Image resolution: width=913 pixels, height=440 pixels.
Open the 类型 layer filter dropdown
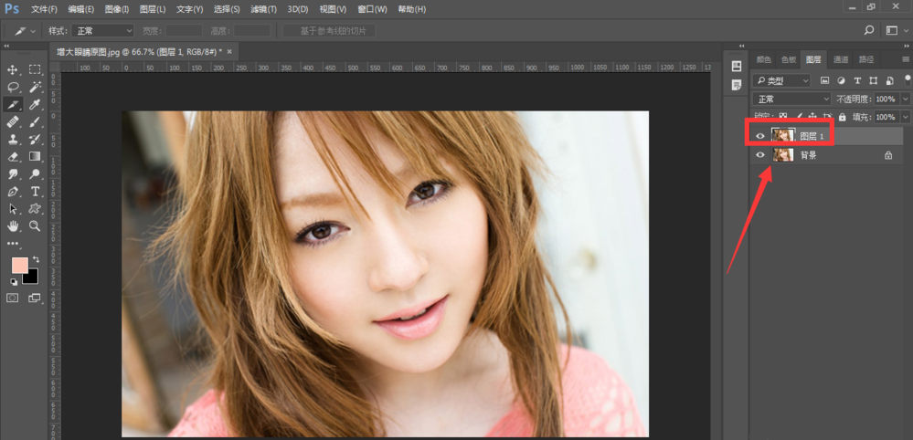[781, 80]
